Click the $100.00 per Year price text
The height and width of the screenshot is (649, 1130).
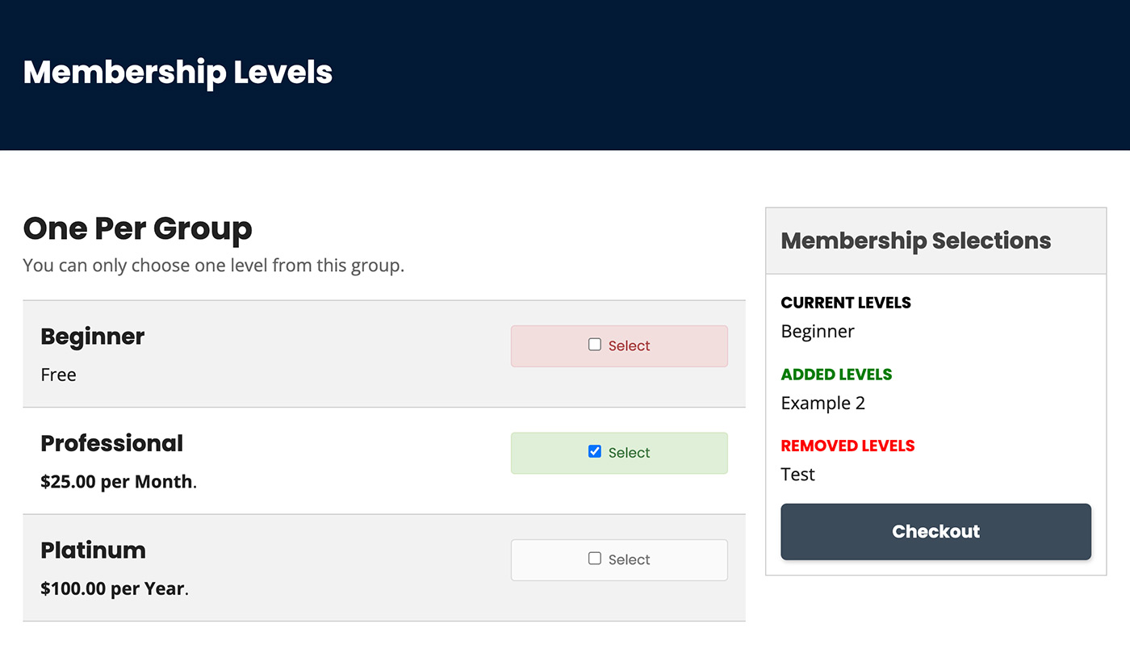(115, 588)
